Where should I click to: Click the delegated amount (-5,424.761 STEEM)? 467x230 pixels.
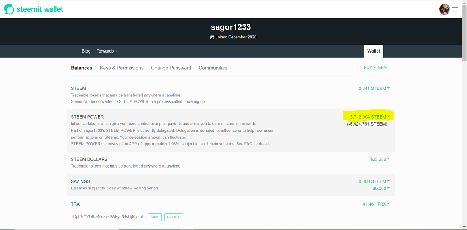(x=367, y=124)
